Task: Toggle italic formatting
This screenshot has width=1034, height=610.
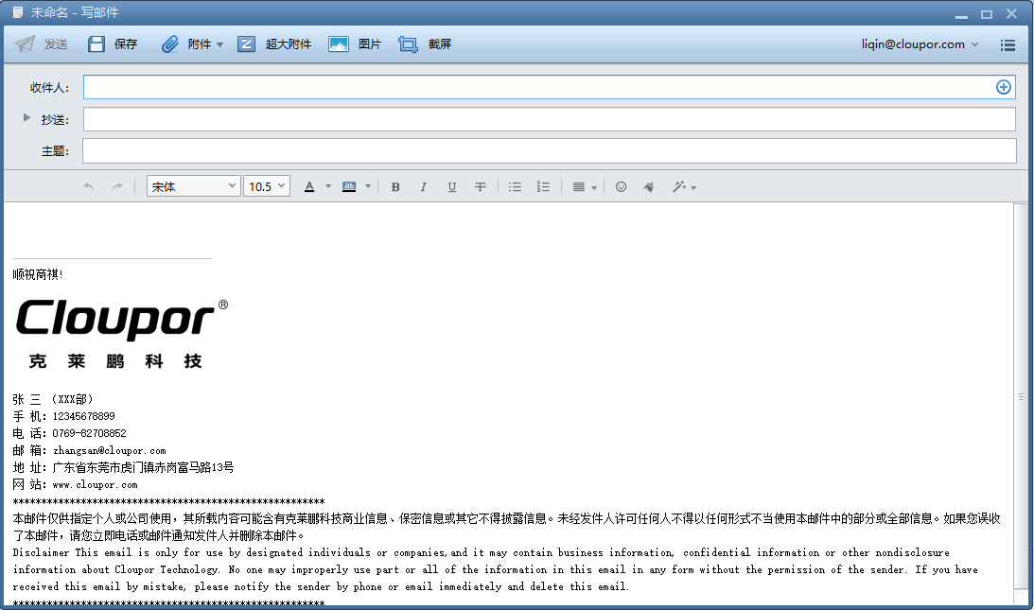Action: 424,186
